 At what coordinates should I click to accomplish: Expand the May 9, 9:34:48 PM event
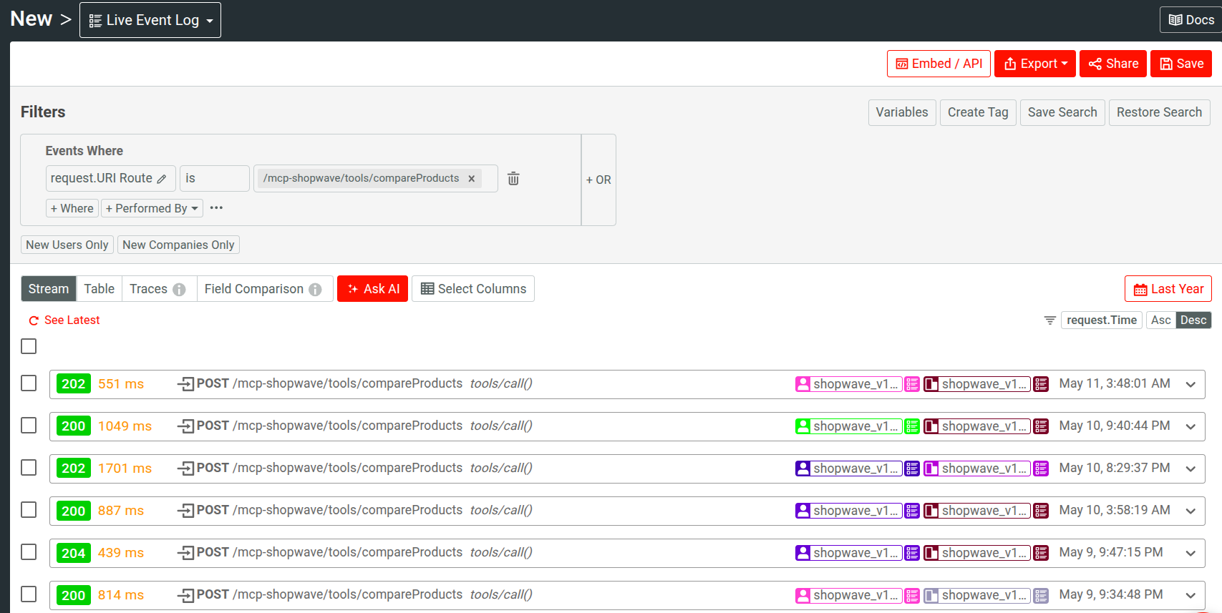1191,595
